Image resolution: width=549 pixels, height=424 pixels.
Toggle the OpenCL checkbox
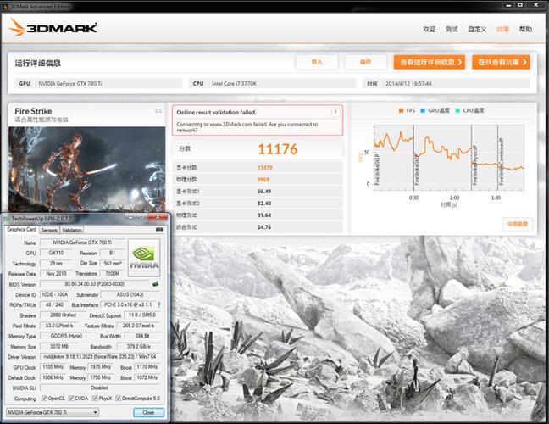click(x=44, y=399)
